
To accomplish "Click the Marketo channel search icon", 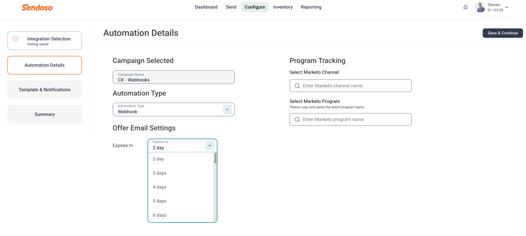I will (x=297, y=86).
